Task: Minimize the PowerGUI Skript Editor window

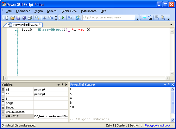Action: click(x=159, y=4)
